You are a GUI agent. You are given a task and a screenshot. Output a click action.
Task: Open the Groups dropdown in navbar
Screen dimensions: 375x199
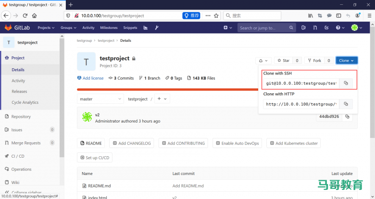(68, 28)
